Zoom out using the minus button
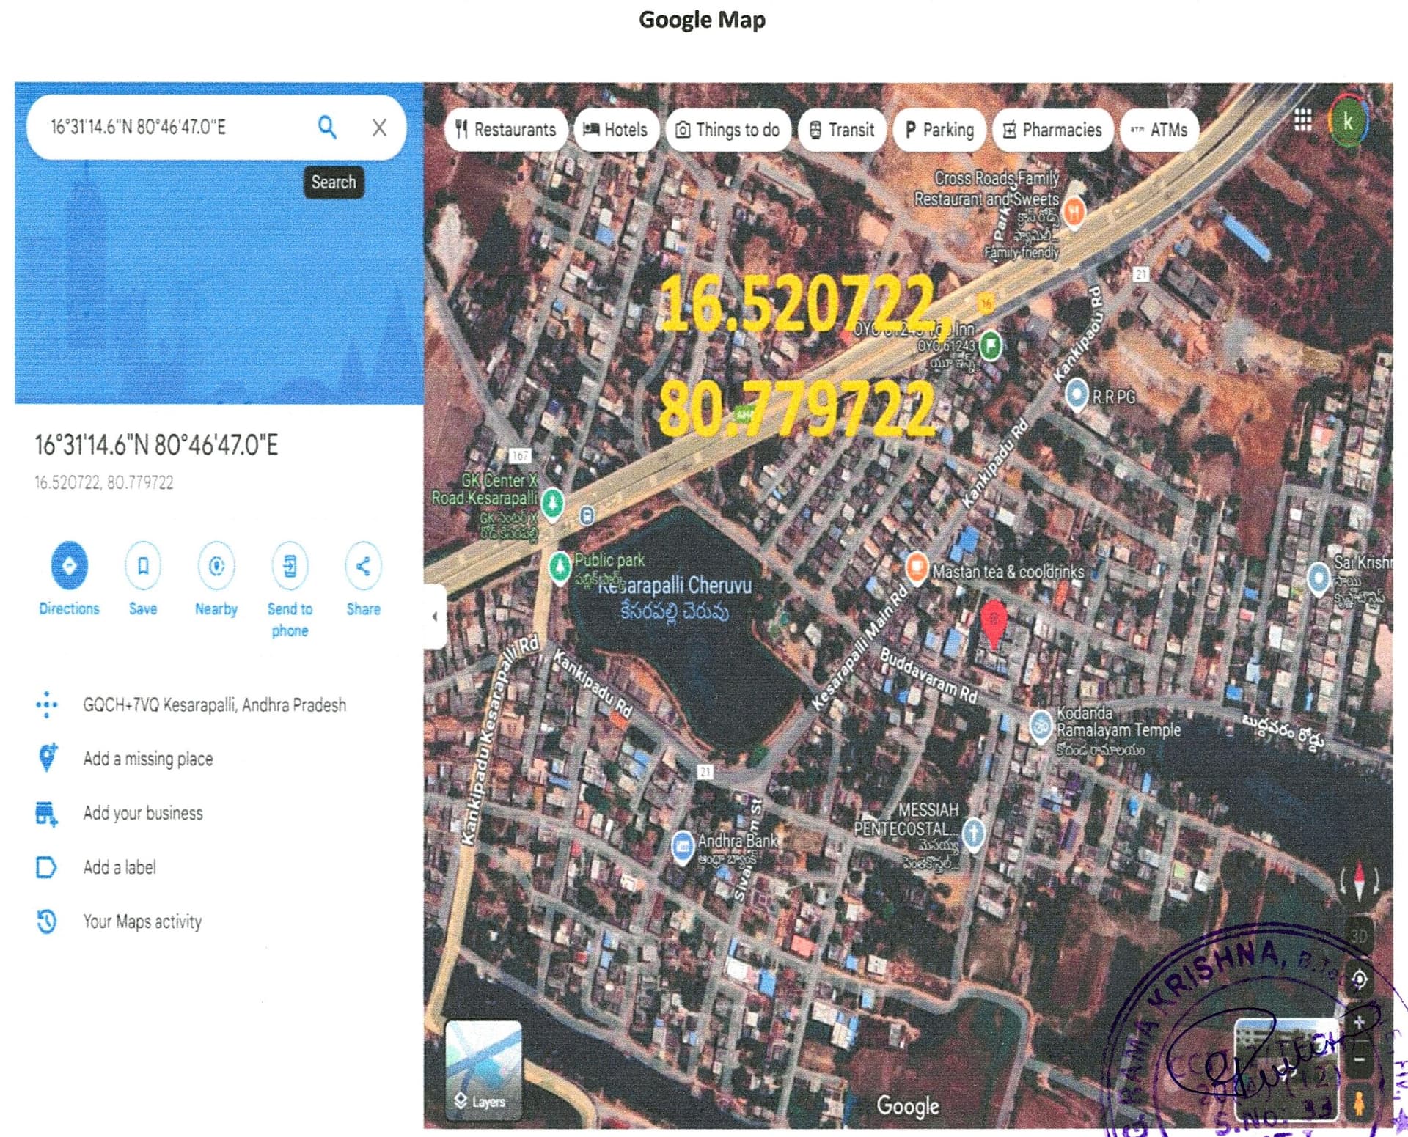 tap(1359, 1059)
